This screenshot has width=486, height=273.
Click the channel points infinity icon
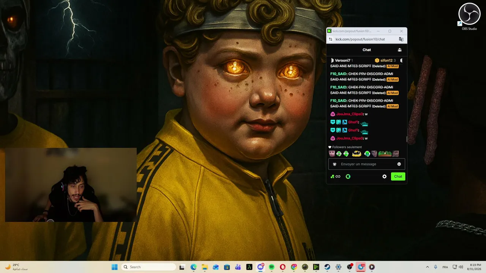[335, 176]
